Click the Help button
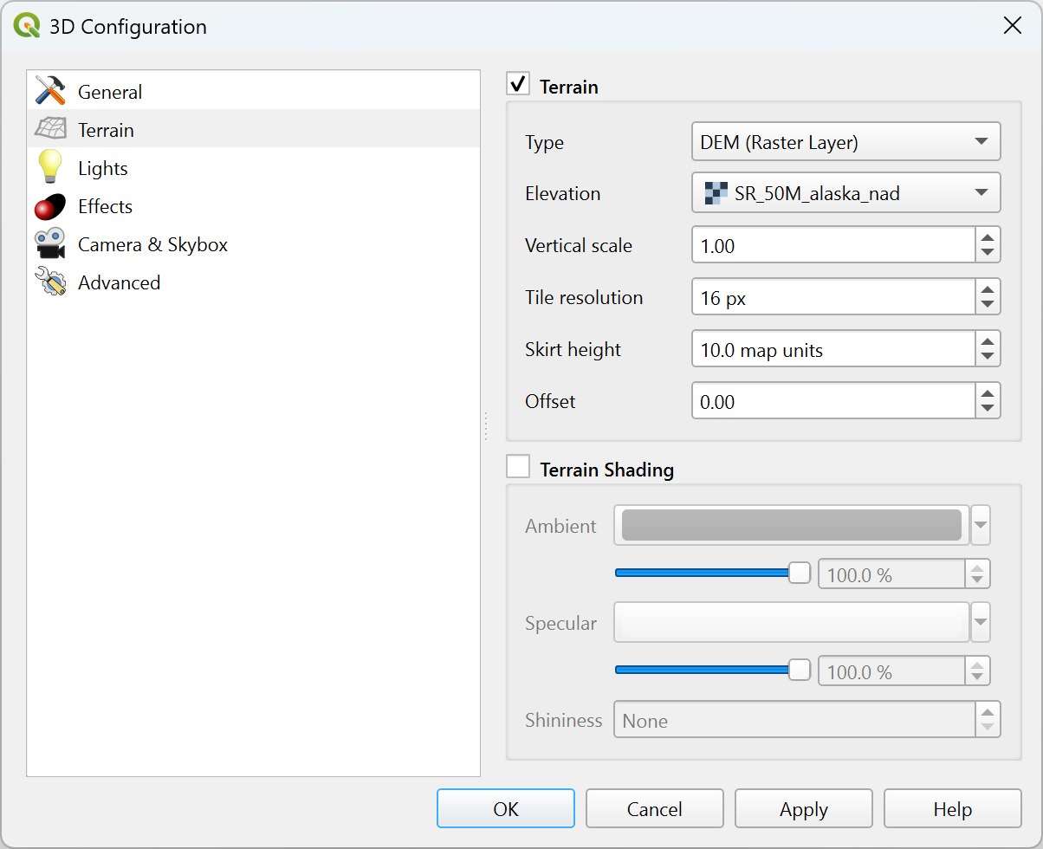Viewport: 1043px width, 849px height. point(952,809)
